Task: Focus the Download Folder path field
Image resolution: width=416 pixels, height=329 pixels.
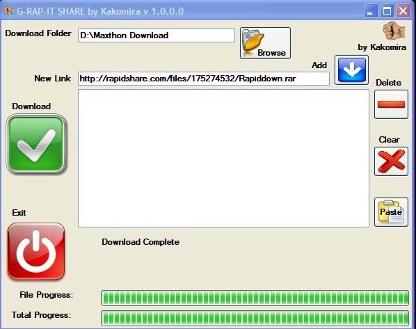Action: 157,35
